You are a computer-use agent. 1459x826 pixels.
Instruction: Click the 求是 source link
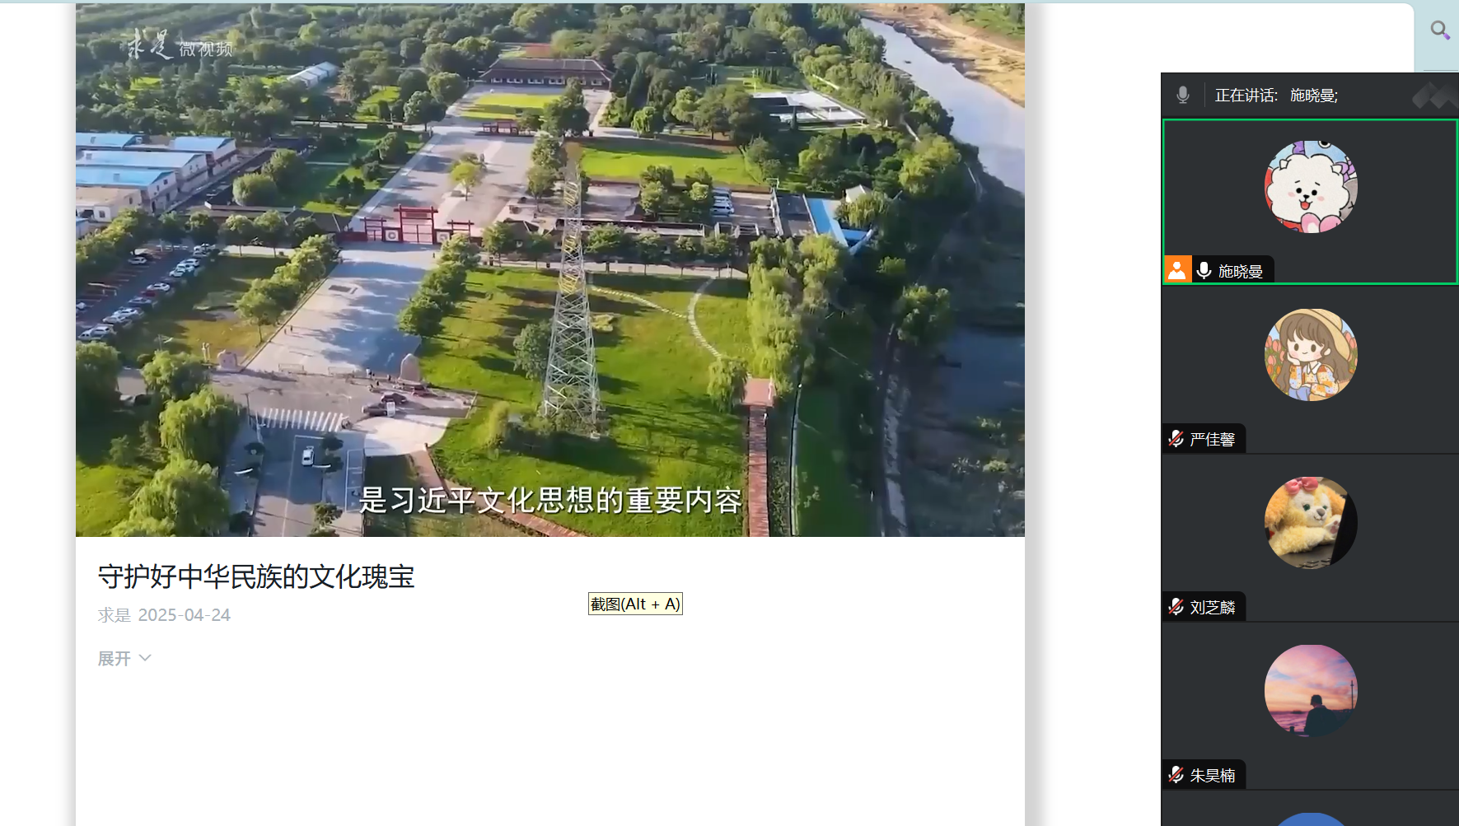click(114, 615)
